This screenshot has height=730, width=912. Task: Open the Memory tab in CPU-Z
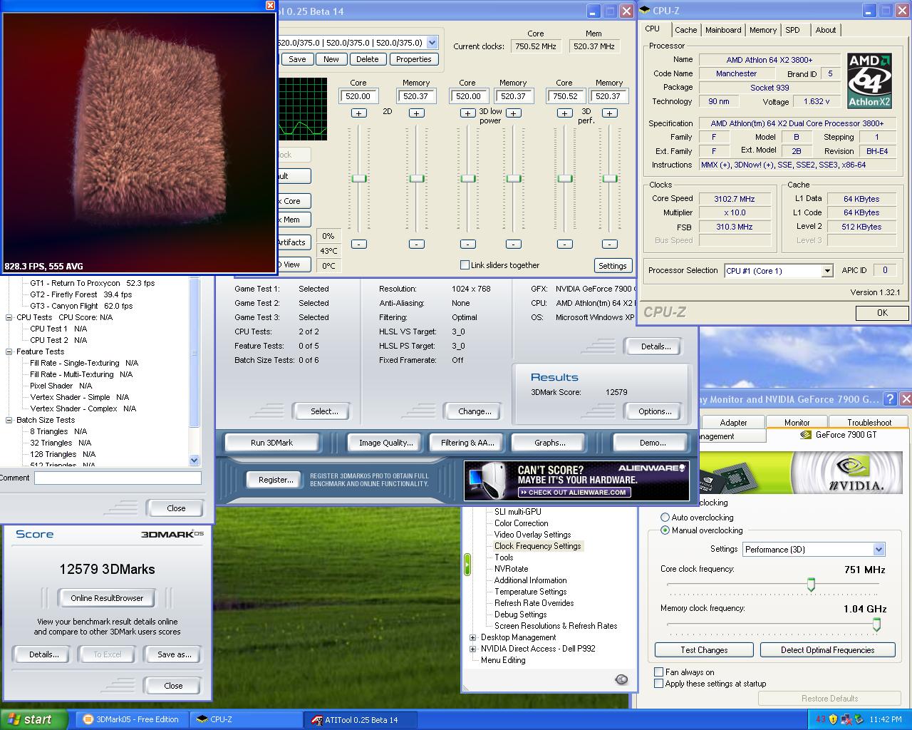pos(763,30)
